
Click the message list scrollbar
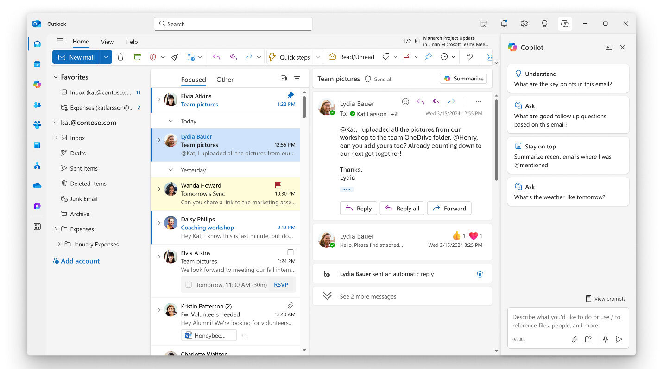click(304, 107)
